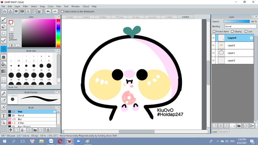Select the Text tool
Screen dimensions: 258x145
click(x=4, y=116)
